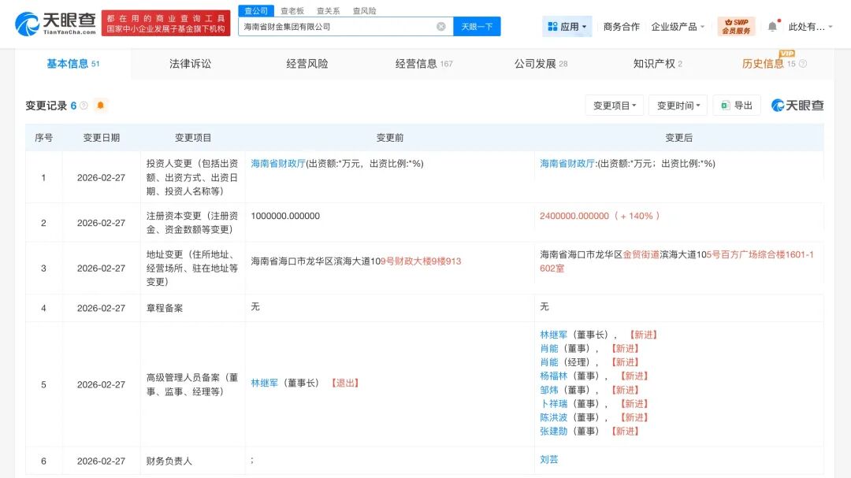Viewport: 851px width, 478px height.
Task: Switch to the 查老板 search tab
Action: pos(292,10)
